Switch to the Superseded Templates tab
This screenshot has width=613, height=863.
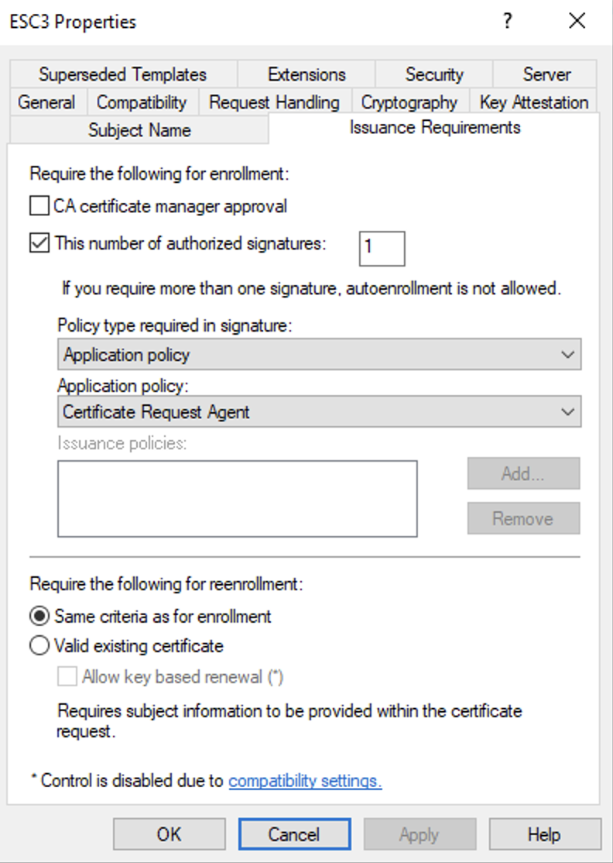click(122, 74)
